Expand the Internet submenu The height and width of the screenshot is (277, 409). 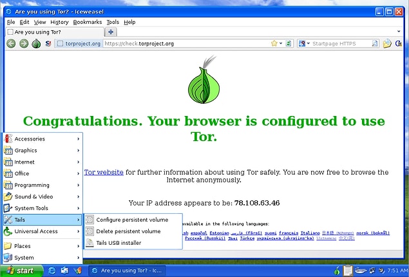[43, 162]
